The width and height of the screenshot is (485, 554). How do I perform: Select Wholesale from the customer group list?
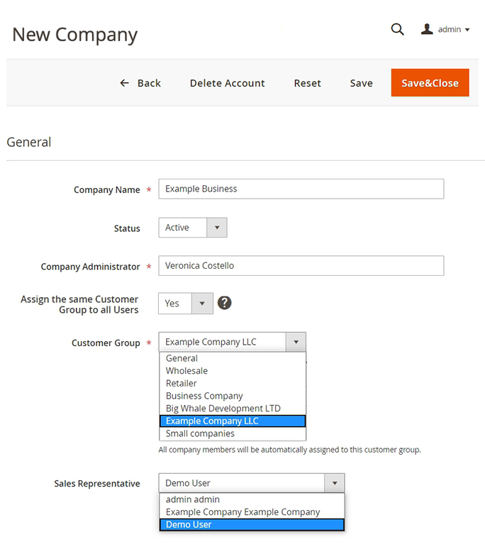186,371
